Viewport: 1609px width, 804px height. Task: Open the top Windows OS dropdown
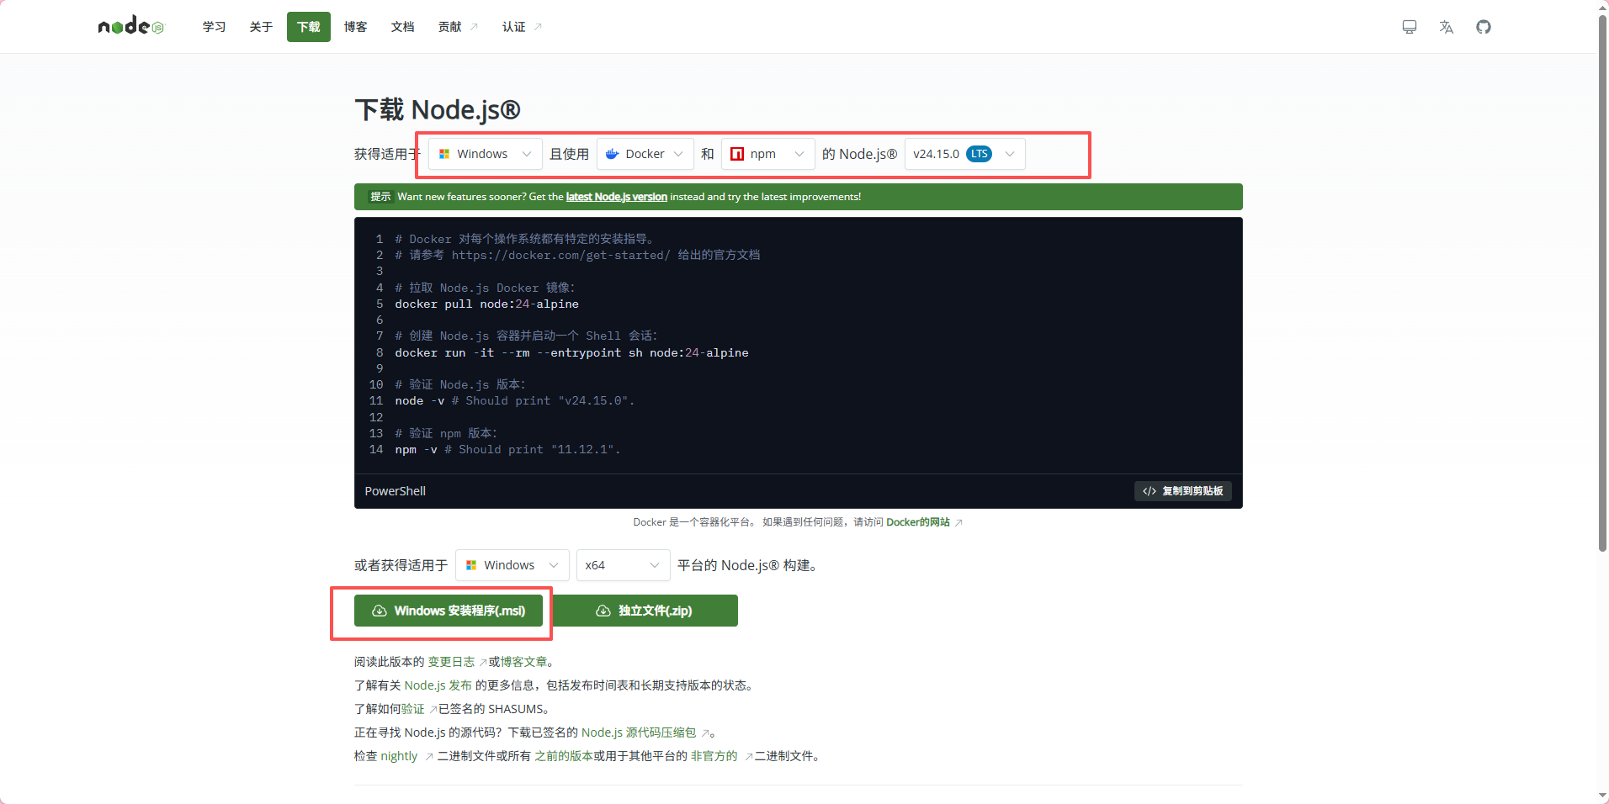486,154
